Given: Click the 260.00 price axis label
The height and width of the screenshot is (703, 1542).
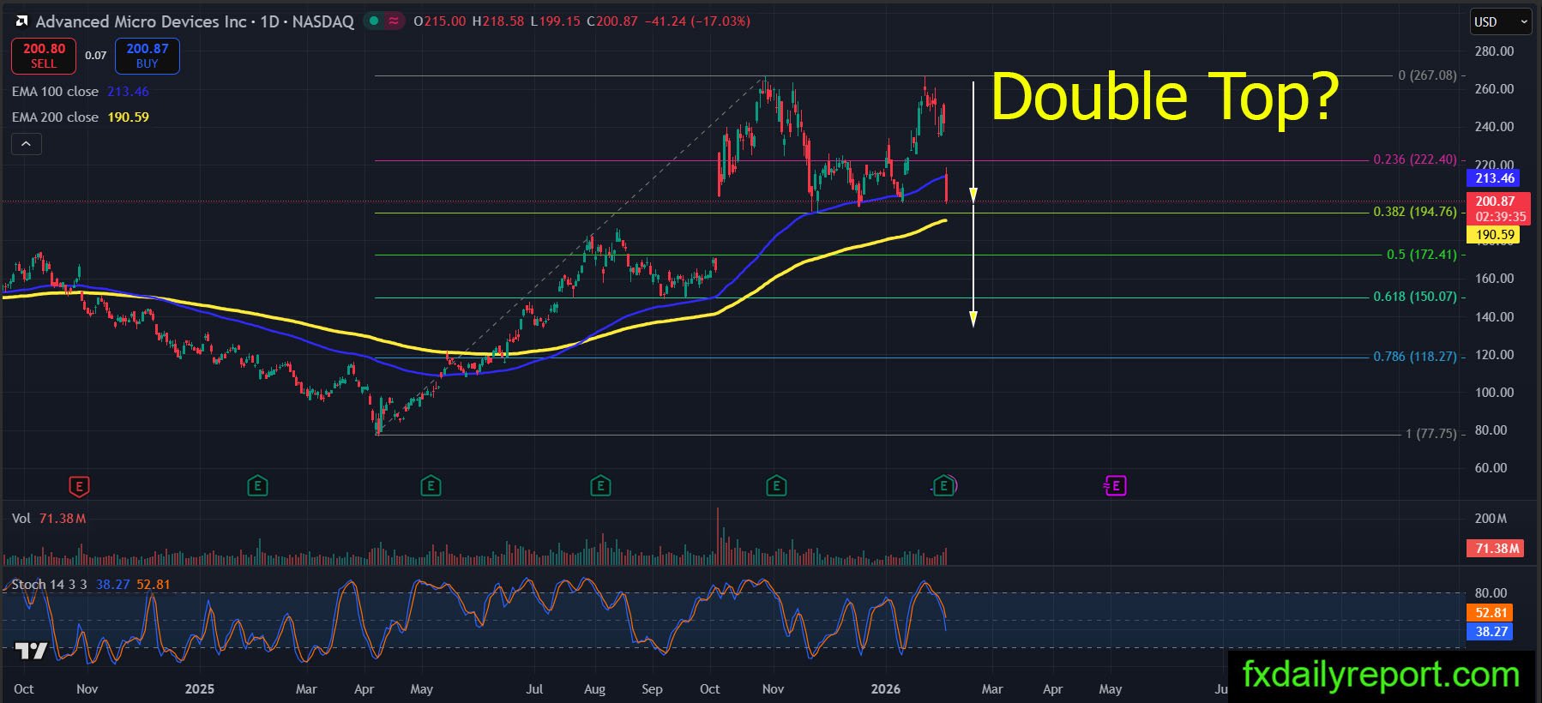Looking at the screenshot, I should pyautogui.click(x=1494, y=89).
